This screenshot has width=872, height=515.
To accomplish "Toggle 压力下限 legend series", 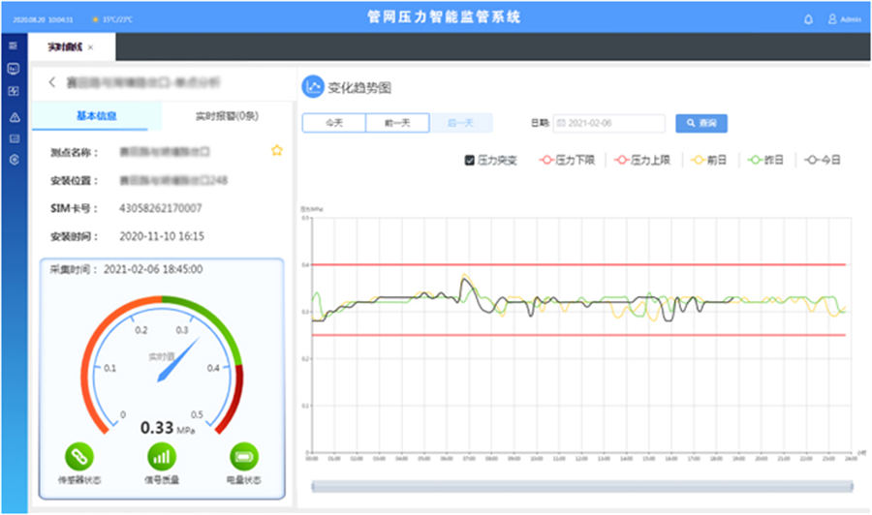I will coord(567,160).
